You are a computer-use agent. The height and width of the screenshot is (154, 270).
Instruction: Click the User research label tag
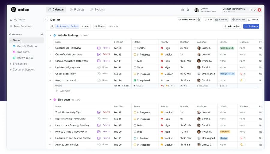[x=227, y=48]
